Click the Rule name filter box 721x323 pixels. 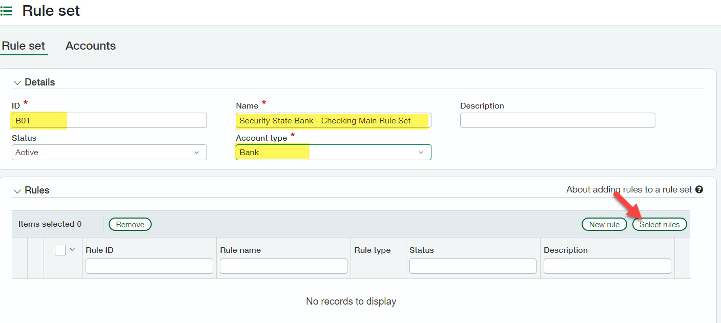tap(283, 266)
